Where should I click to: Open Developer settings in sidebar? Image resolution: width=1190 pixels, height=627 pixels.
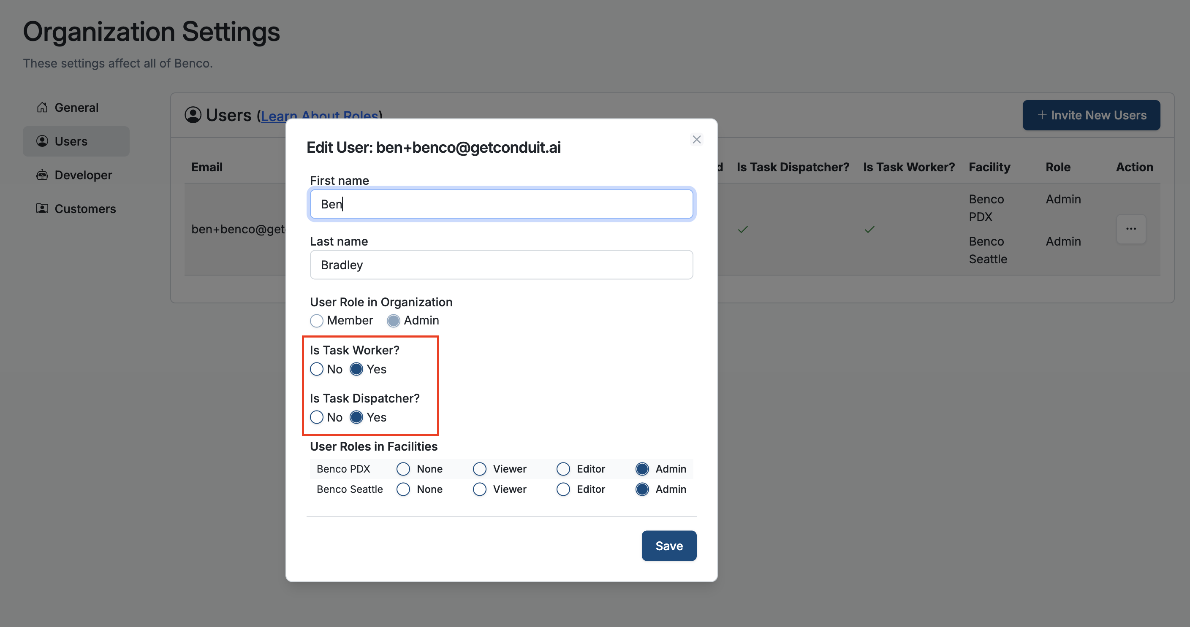[76, 175]
